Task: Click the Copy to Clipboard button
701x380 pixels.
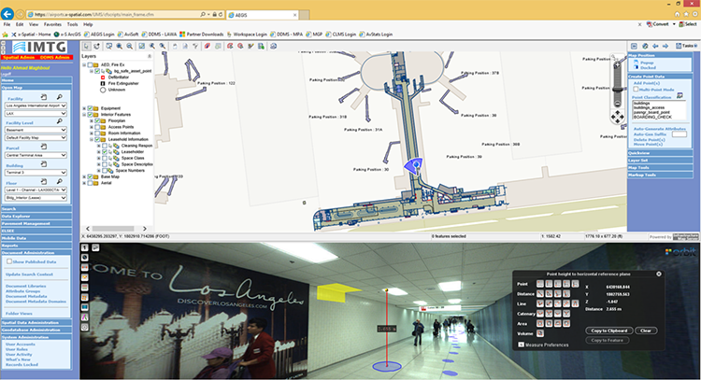Action: click(609, 331)
